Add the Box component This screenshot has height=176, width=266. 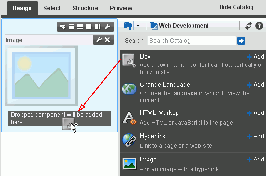[x=255, y=57]
